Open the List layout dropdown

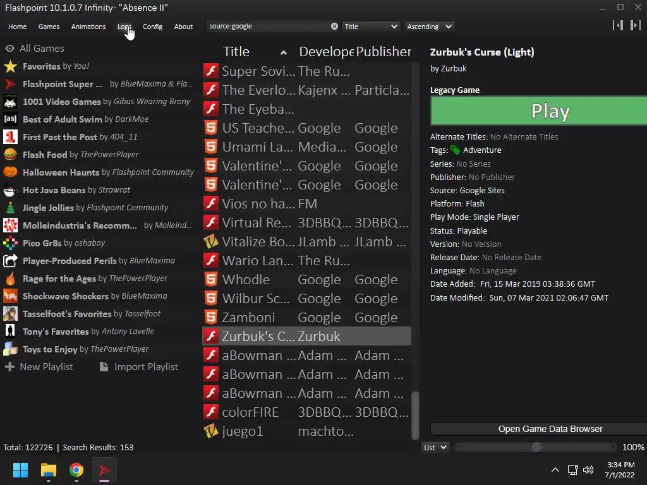(x=435, y=448)
